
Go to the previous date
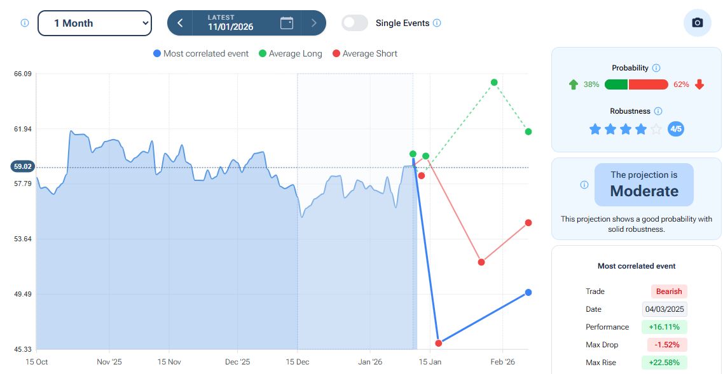180,23
